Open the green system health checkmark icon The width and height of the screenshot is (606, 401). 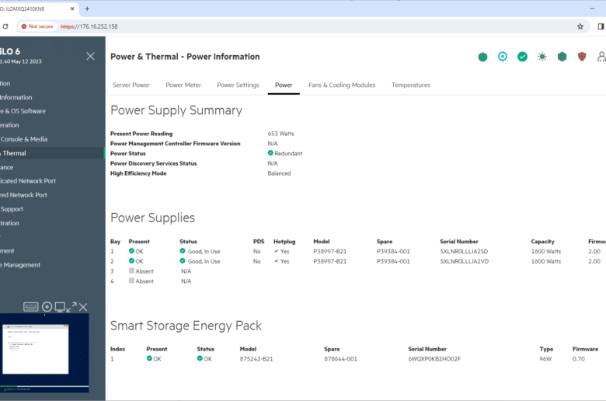(523, 57)
